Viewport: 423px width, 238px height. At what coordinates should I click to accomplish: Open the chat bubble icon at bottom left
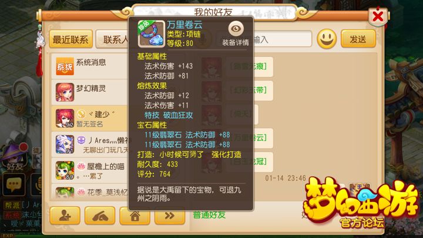point(14,185)
